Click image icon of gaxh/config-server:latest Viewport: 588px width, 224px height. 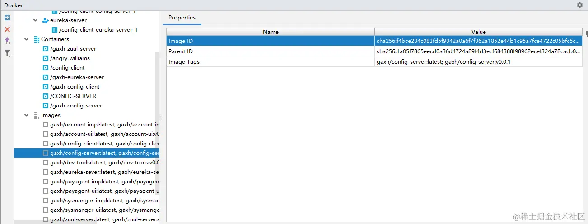[x=45, y=153]
